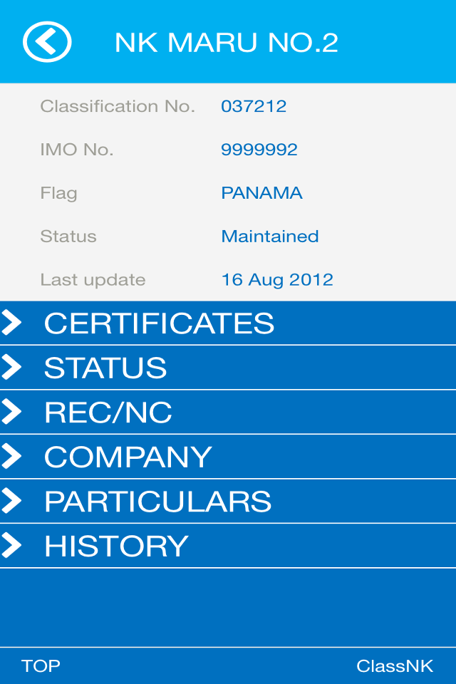This screenshot has height=684, width=456.
Task: Open the PARTICULARS menu row
Action: coord(228,501)
